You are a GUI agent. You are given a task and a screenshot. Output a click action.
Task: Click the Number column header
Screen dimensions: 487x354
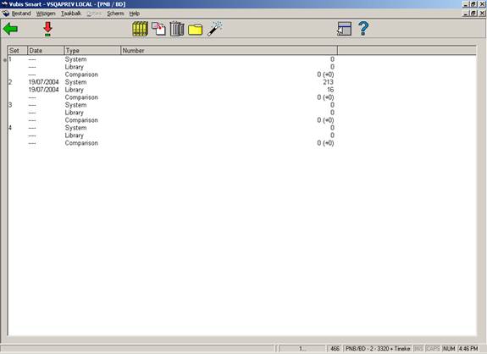[x=229, y=51]
